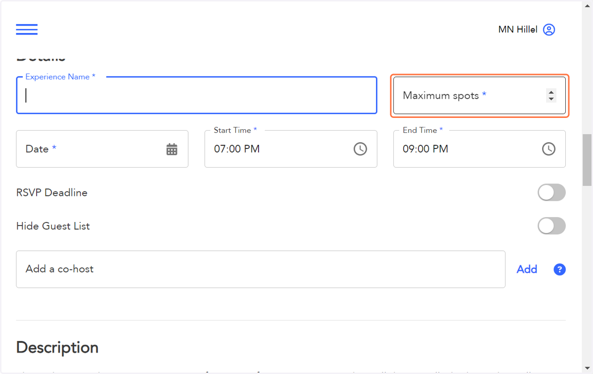Open the hamburger navigation menu

27,30
